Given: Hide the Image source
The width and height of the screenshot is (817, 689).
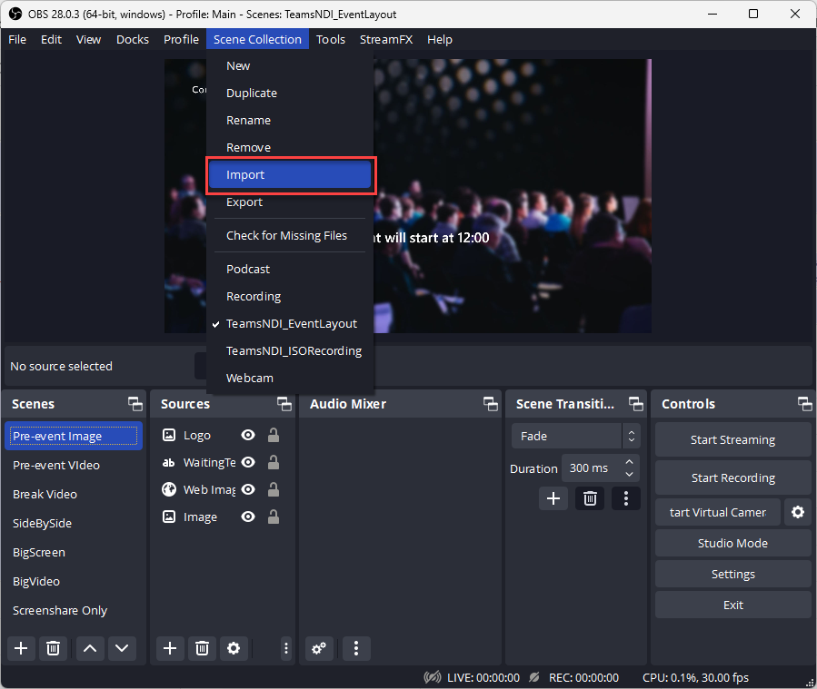Looking at the screenshot, I should [x=248, y=517].
